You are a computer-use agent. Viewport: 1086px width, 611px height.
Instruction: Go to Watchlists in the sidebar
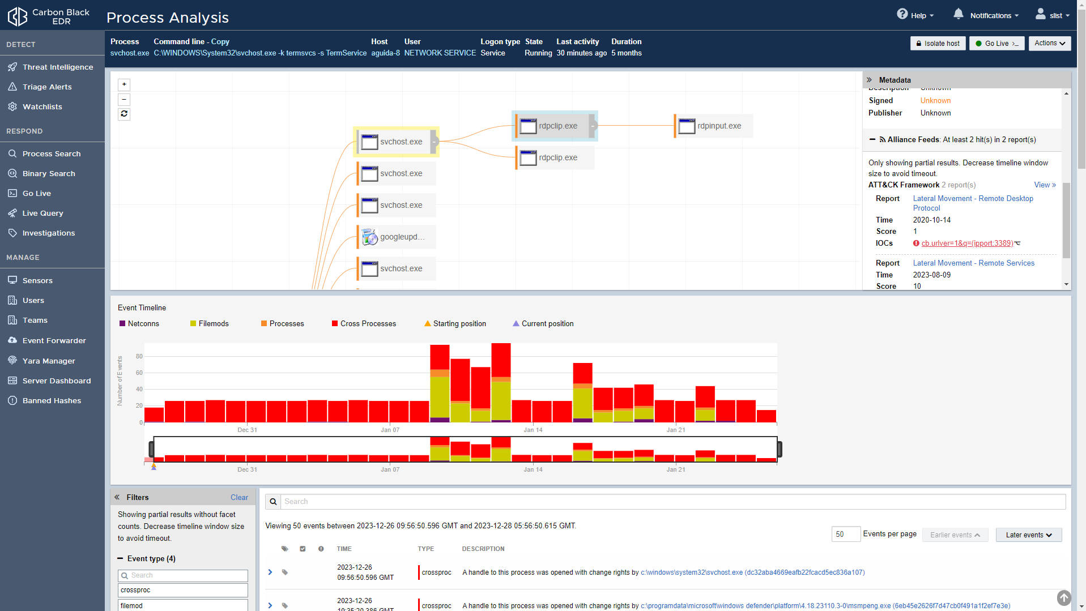42,106
